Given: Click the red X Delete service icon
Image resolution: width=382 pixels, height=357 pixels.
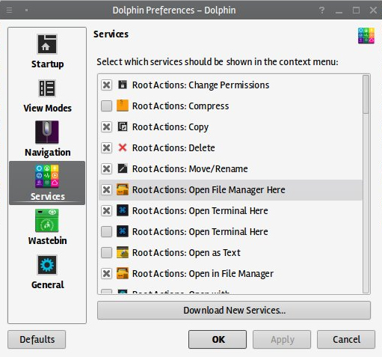Looking at the screenshot, I should pos(123,147).
